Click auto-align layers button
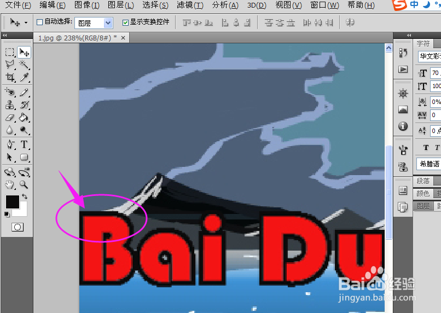The height and width of the screenshot is (313, 441). pyautogui.click(x=350, y=22)
